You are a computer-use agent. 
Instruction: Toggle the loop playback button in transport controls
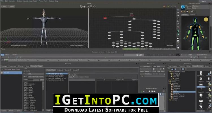tap(178, 55)
